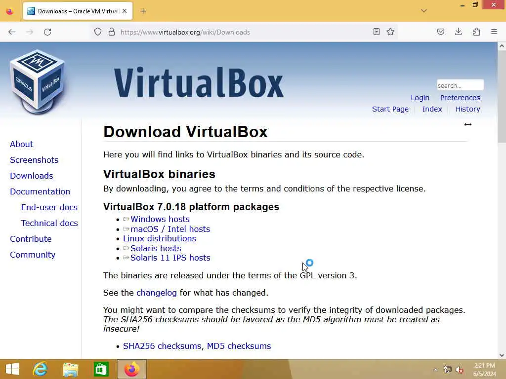This screenshot has height=379, width=506.
Task: Open the Firefox Downloads panel icon
Action: click(458, 32)
